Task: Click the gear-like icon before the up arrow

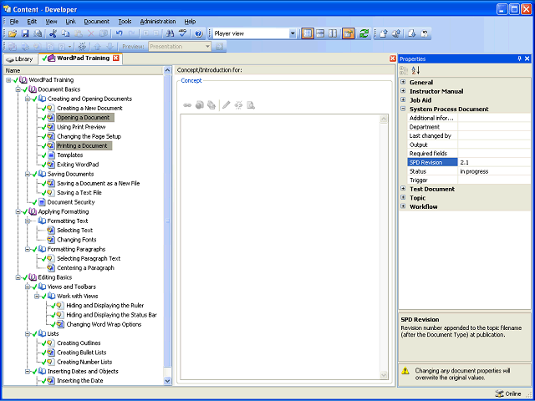Action: [82, 47]
